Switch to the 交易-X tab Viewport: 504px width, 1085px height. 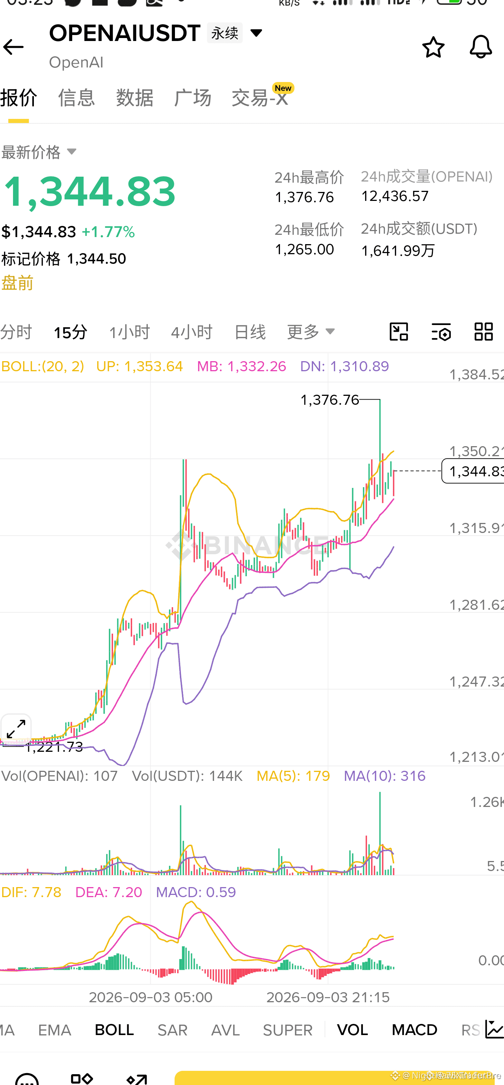click(260, 98)
